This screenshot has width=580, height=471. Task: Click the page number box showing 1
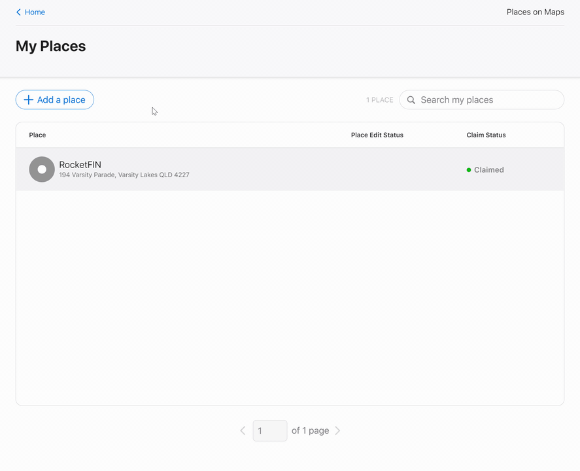(270, 430)
